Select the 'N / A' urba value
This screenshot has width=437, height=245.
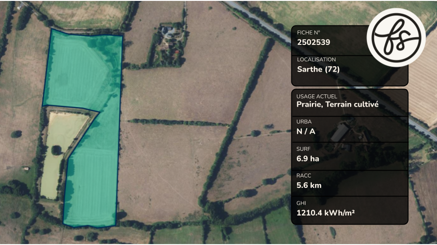[x=306, y=132]
